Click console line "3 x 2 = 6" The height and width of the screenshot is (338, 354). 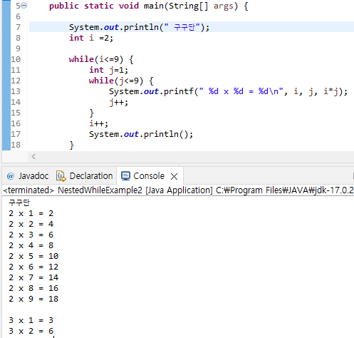(31, 331)
